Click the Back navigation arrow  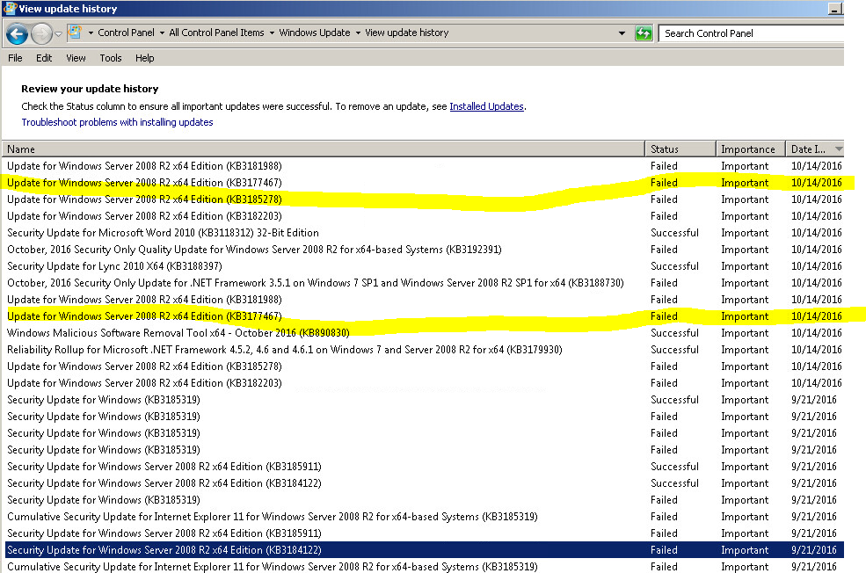click(x=18, y=33)
